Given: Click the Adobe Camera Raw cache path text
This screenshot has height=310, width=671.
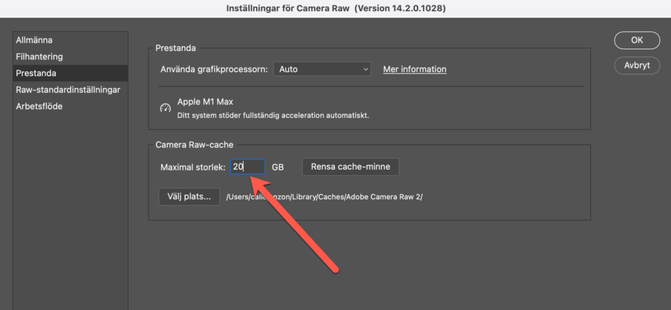Looking at the screenshot, I should click(324, 197).
